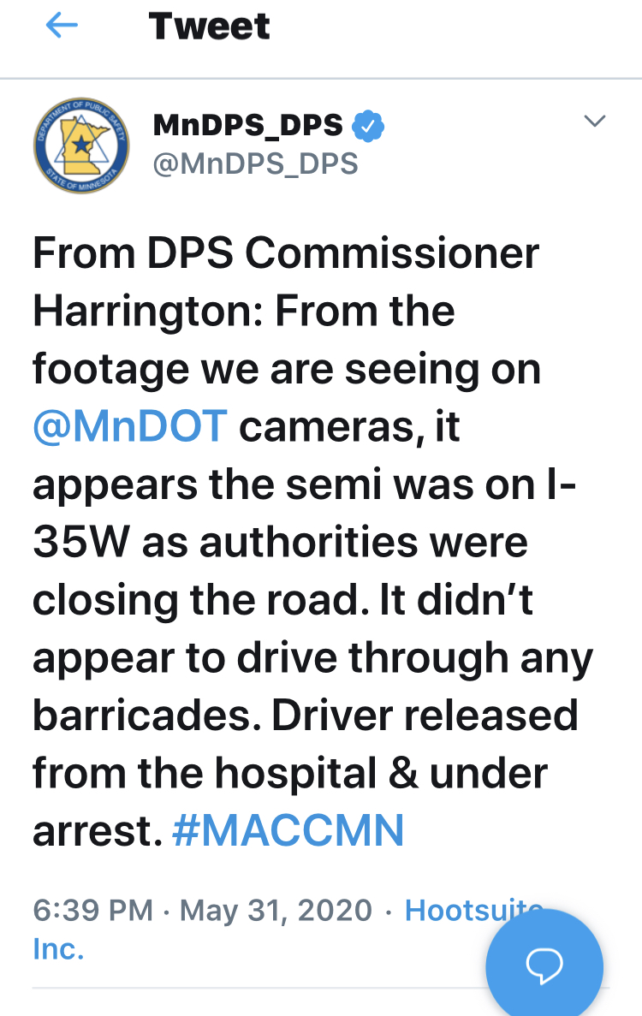Tap the word 'barricades' in the tweet

point(142,716)
